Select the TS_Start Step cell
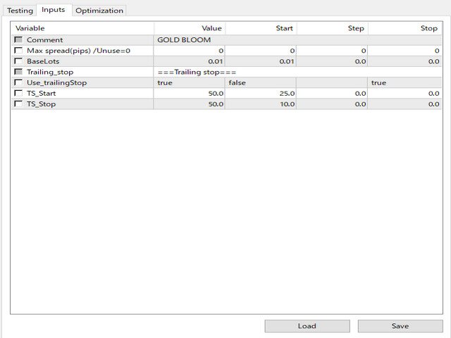The image size is (451, 338). [332, 94]
